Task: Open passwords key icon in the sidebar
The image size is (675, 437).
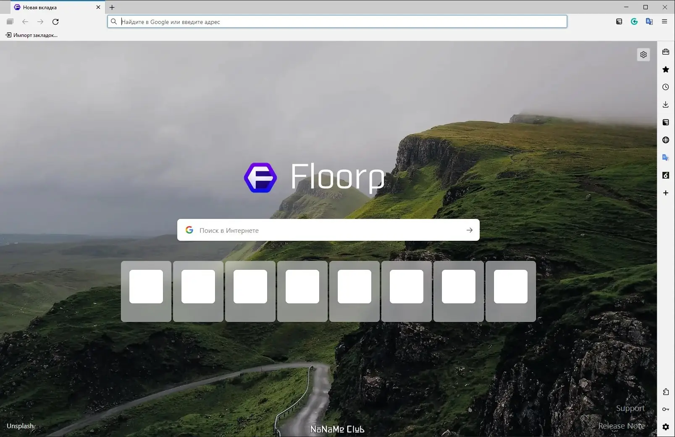Action: [666, 409]
